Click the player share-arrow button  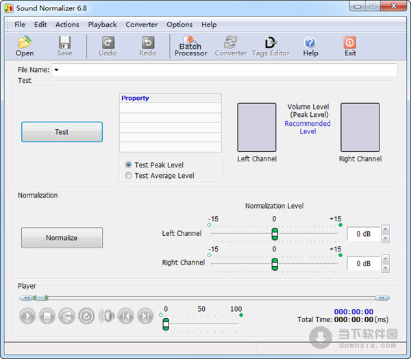click(x=66, y=316)
